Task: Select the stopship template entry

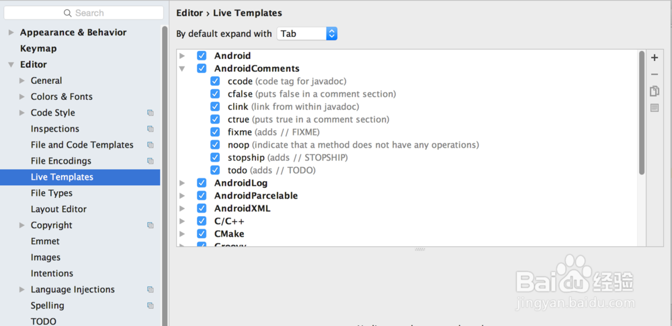Action: point(247,158)
